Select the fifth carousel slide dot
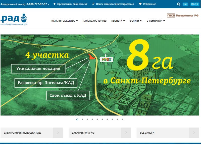Image resolution: width=201 pixels, height=151 pixels. point(97,120)
